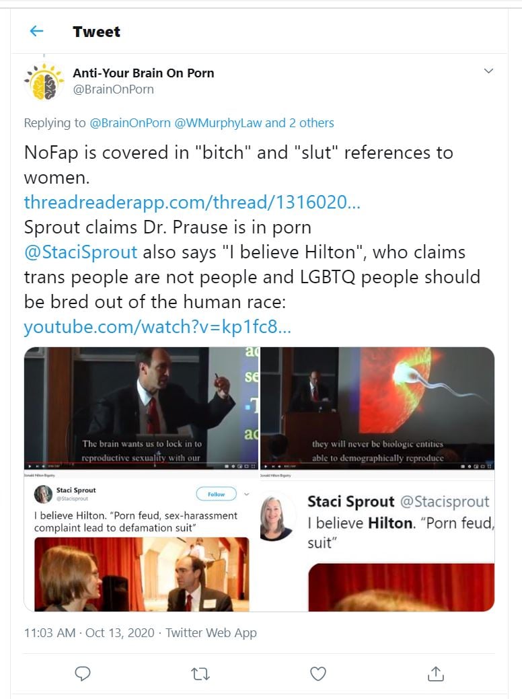Image resolution: width=522 pixels, height=699 pixels.
Task: Click the Twitter Web App source label
Action: 211,633
